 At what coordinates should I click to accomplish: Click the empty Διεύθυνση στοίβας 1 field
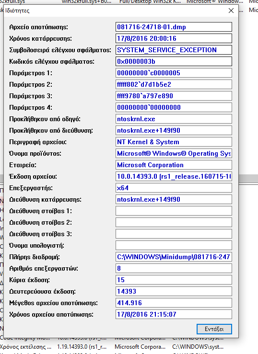pos(174,211)
